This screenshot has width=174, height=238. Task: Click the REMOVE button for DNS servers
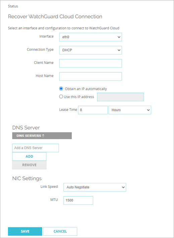pyautogui.click(x=29, y=165)
